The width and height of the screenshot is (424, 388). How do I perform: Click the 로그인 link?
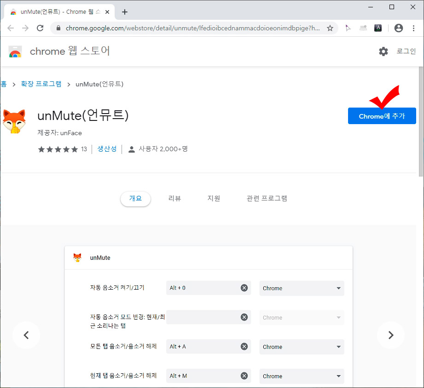(406, 51)
